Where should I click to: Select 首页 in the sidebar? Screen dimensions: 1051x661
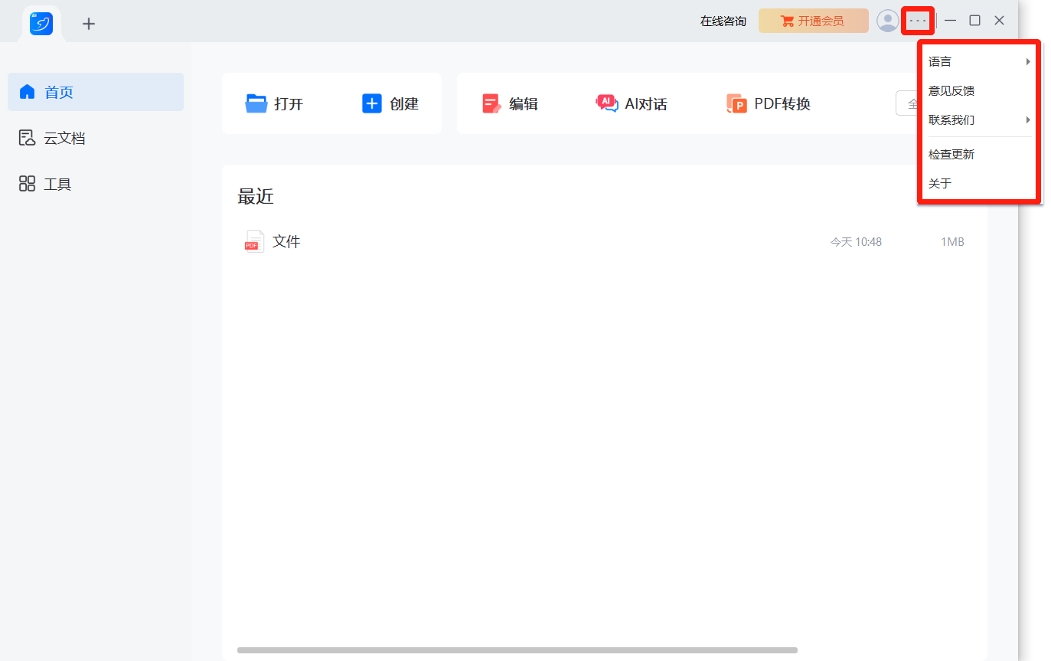96,92
